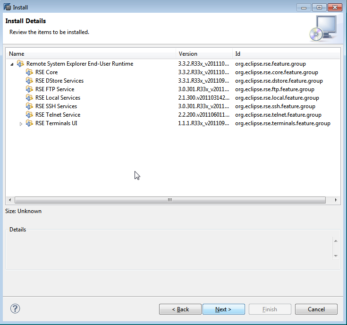This screenshot has width=347, height=325.
Task: Expand the RSE Terminals UI node
Action: (21, 124)
